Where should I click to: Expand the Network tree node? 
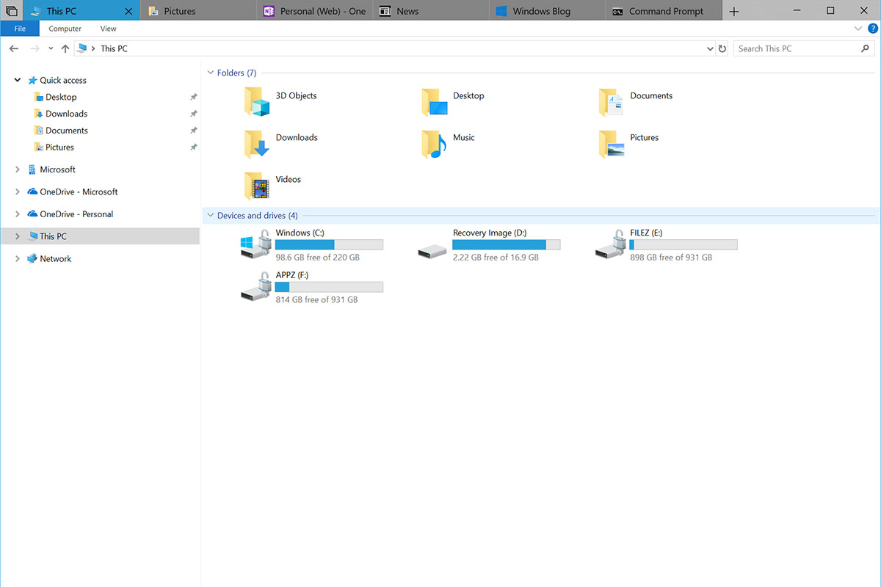[x=18, y=259]
